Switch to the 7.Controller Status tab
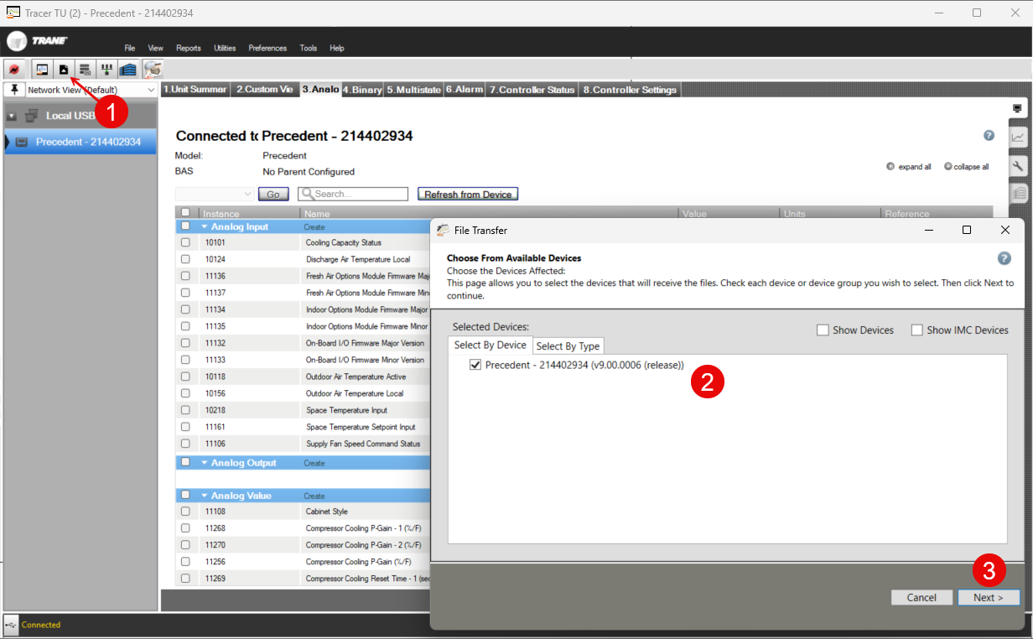Screen dimensions: 1033x639 pyautogui.click(x=532, y=90)
